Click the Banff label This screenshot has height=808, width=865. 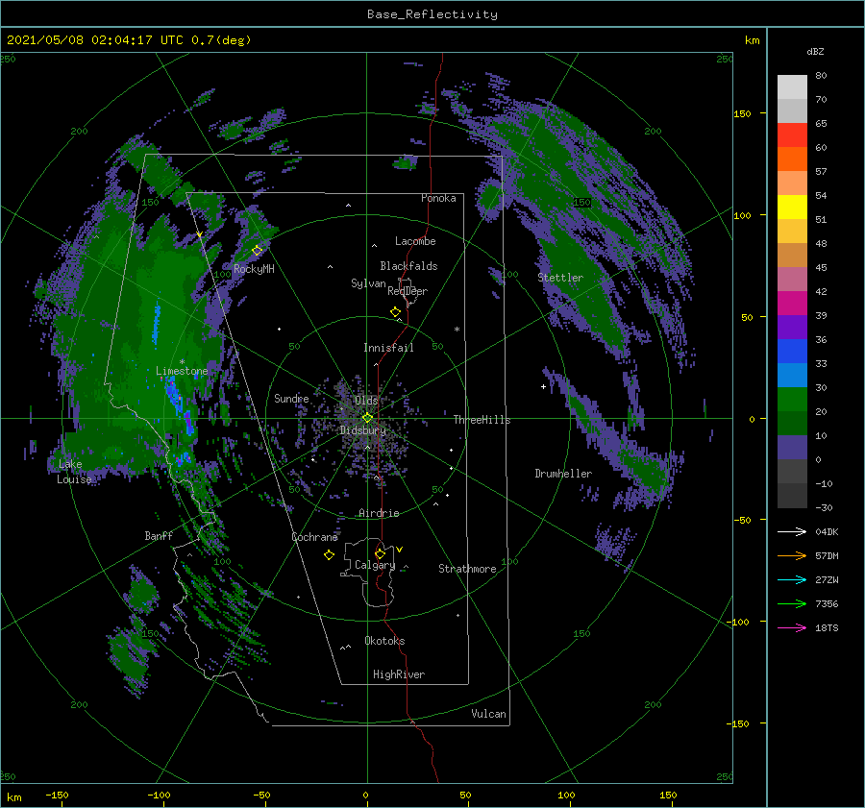point(159,535)
